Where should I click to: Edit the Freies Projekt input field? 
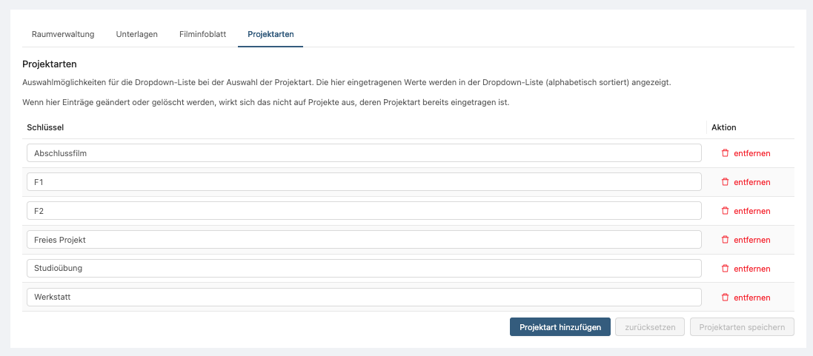[363, 240]
